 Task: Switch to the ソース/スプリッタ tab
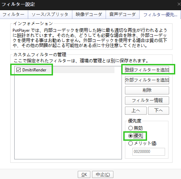coord(50,14)
